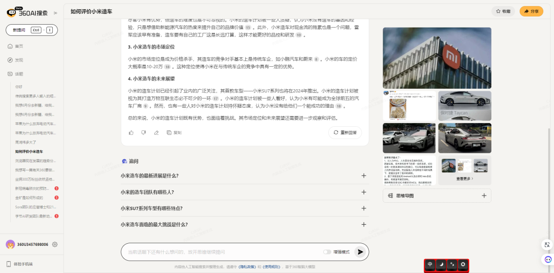The width and height of the screenshot is (554, 273).
Task: Click the edit pencil icon below answer
Action: pos(156,132)
